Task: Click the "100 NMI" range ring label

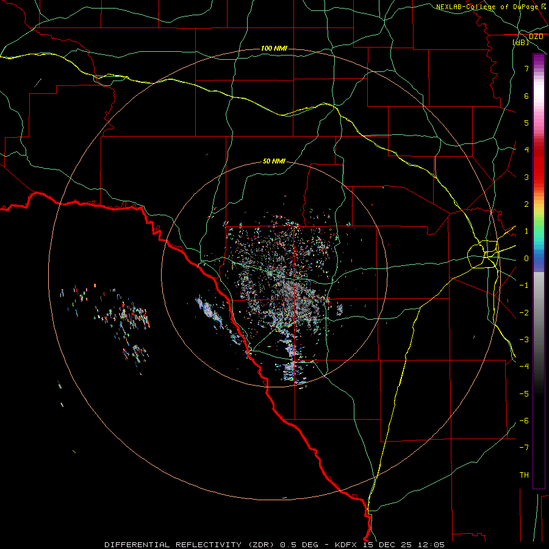Action: point(274,48)
